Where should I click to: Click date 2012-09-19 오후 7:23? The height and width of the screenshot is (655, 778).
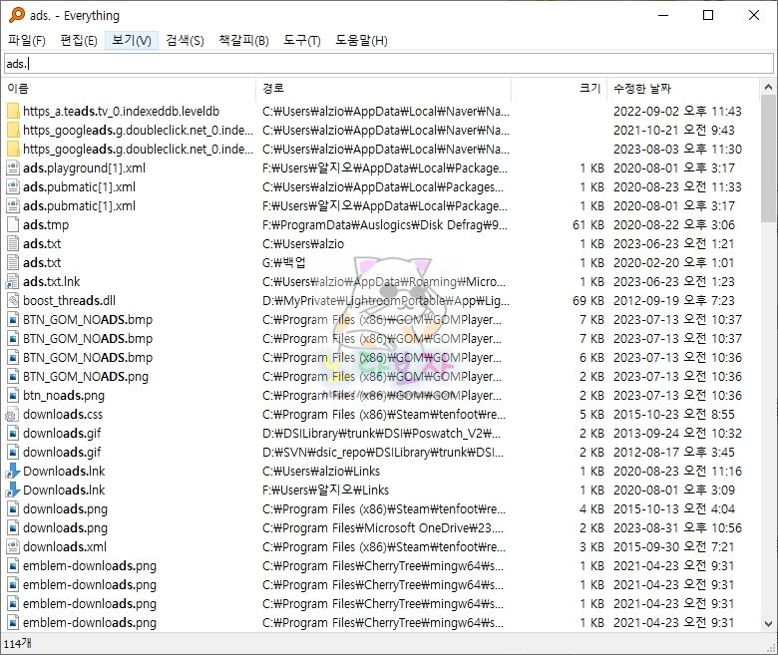pyautogui.click(x=674, y=300)
